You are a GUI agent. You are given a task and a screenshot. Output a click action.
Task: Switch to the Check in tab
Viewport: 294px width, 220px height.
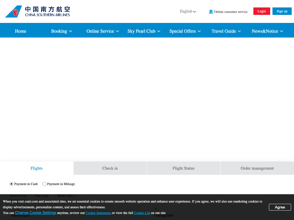point(110,168)
